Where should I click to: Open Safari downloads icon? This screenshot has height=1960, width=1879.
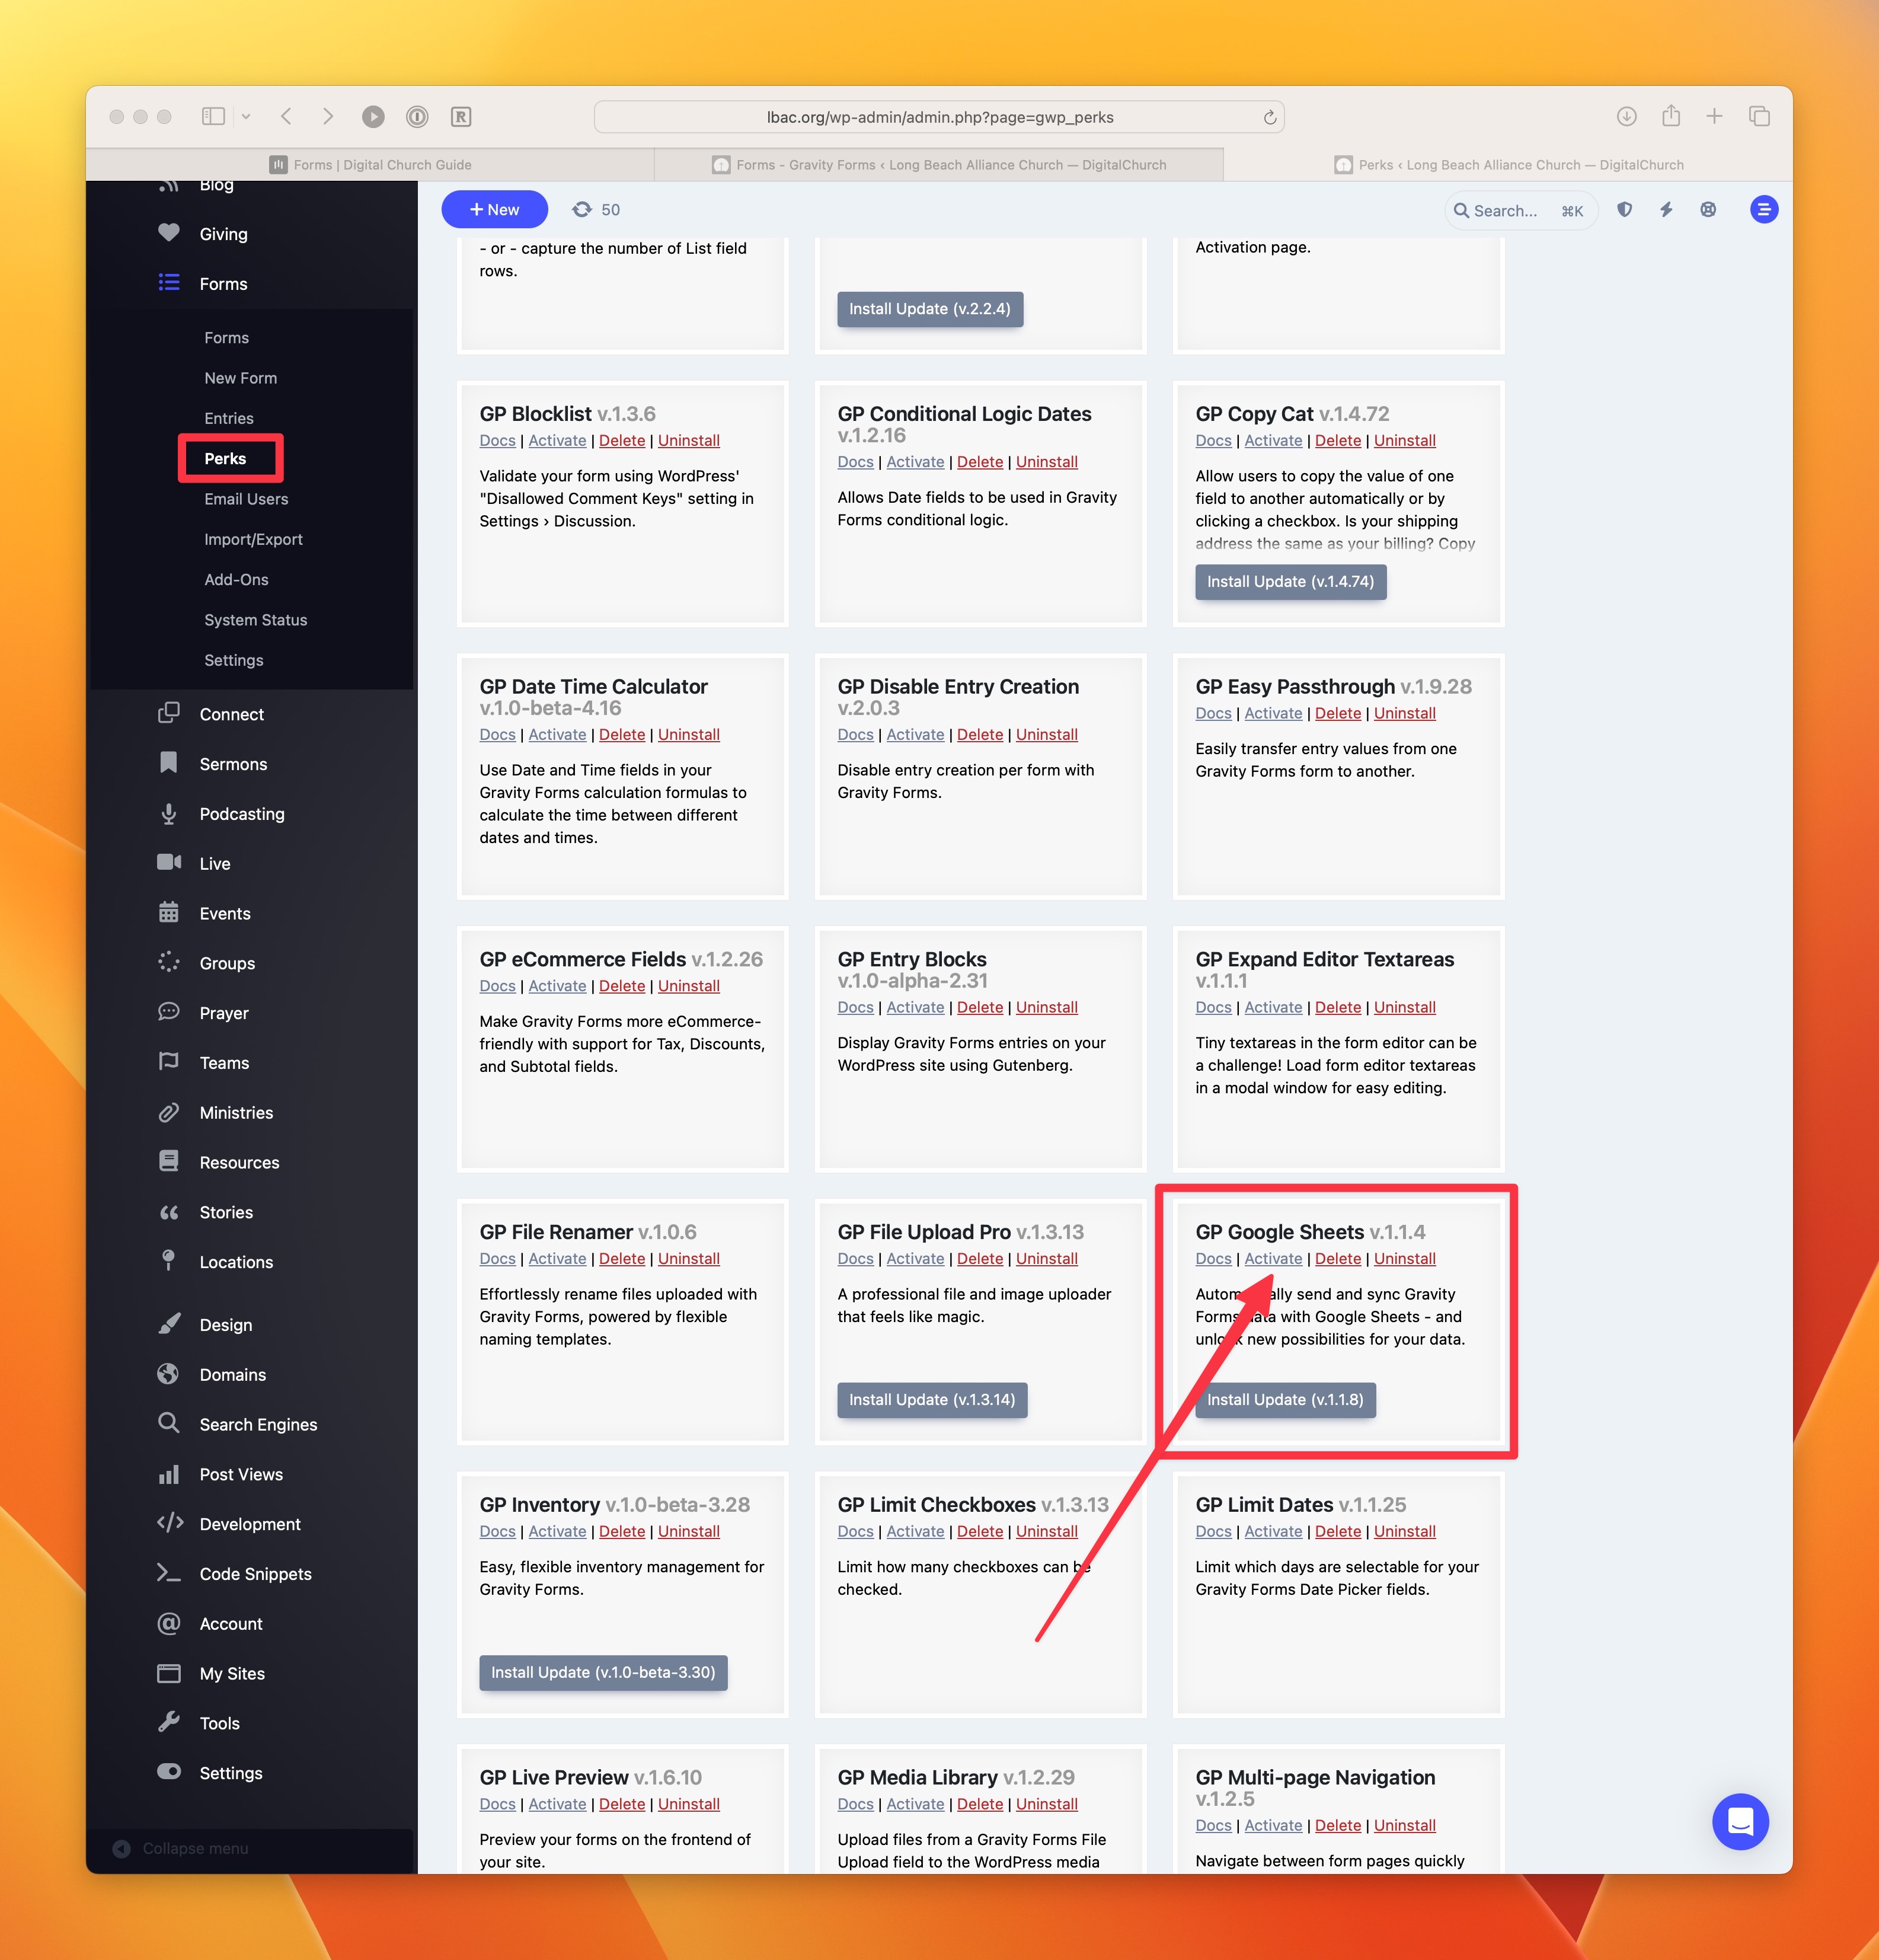(1627, 116)
